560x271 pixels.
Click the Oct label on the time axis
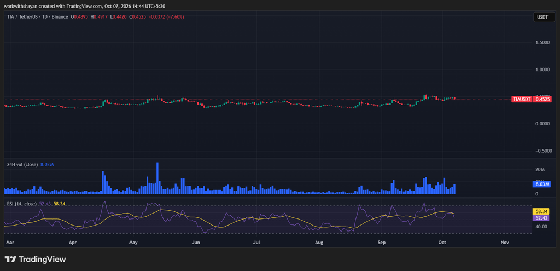click(442, 243)
